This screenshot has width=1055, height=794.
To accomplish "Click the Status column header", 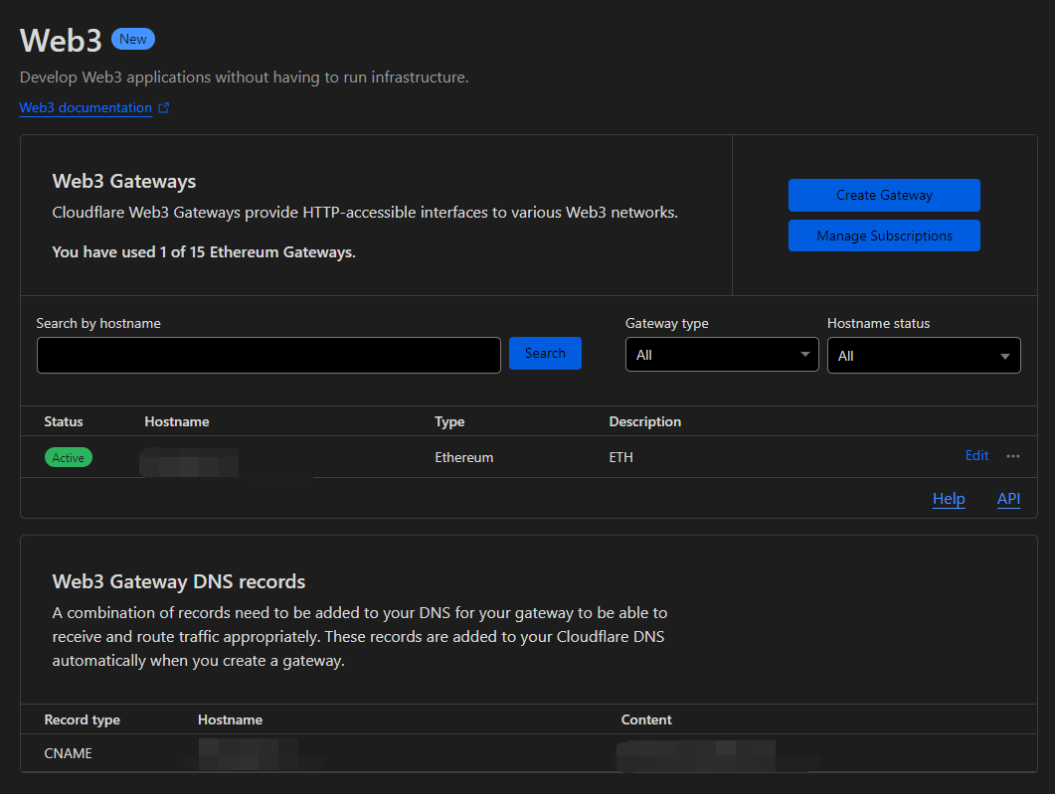I will (x=64, y=421).
